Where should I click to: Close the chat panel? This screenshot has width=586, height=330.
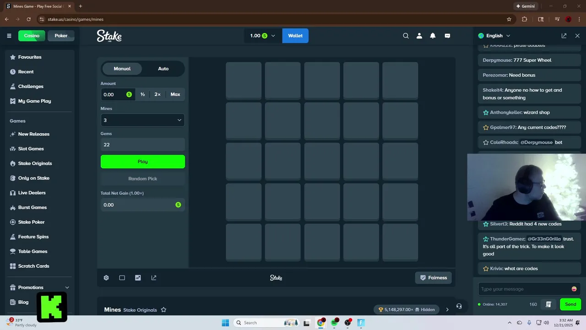coord(577,36)
